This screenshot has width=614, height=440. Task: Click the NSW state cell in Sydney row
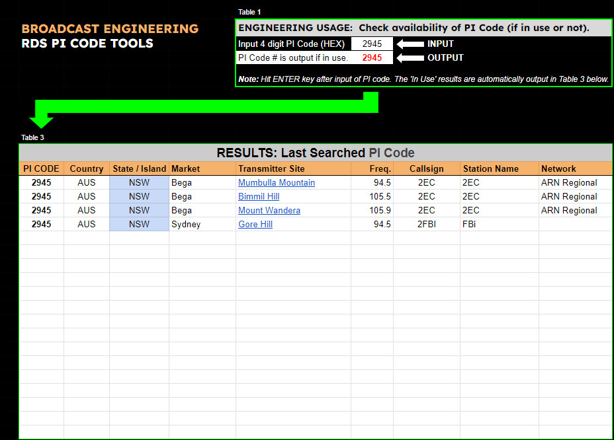139,224
